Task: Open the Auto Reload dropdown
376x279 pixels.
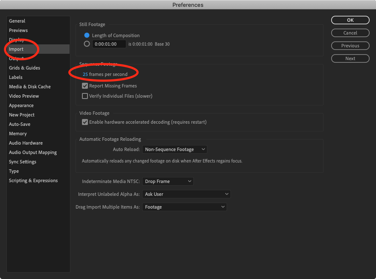Action: tap(175, 149)
